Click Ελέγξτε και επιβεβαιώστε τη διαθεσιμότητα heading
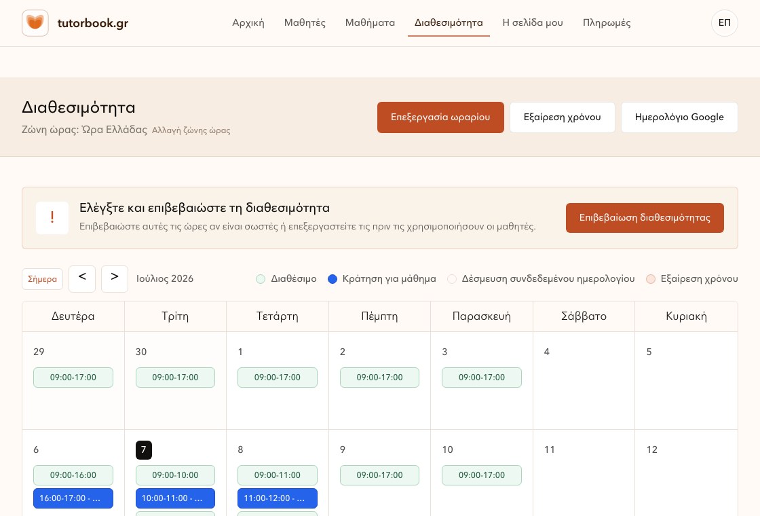 pyautogui.click(x=204, y=208)
